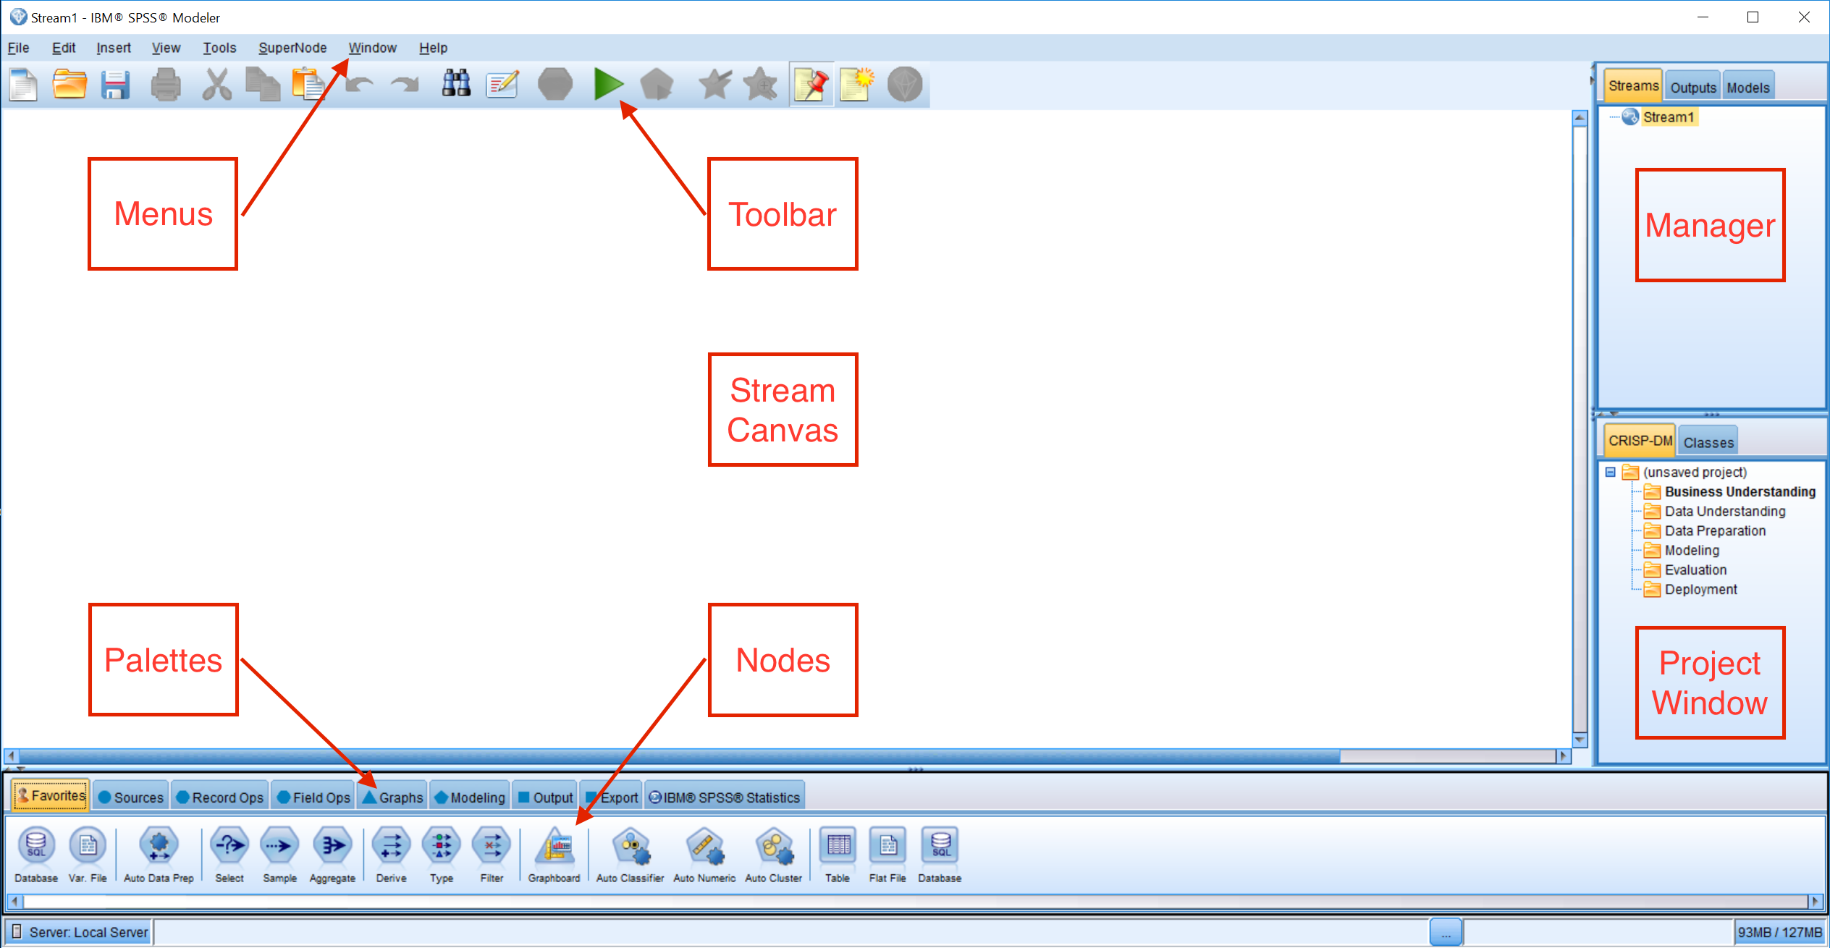
Task: Switch to the Modeling palette tab
Action: [470, 797]
